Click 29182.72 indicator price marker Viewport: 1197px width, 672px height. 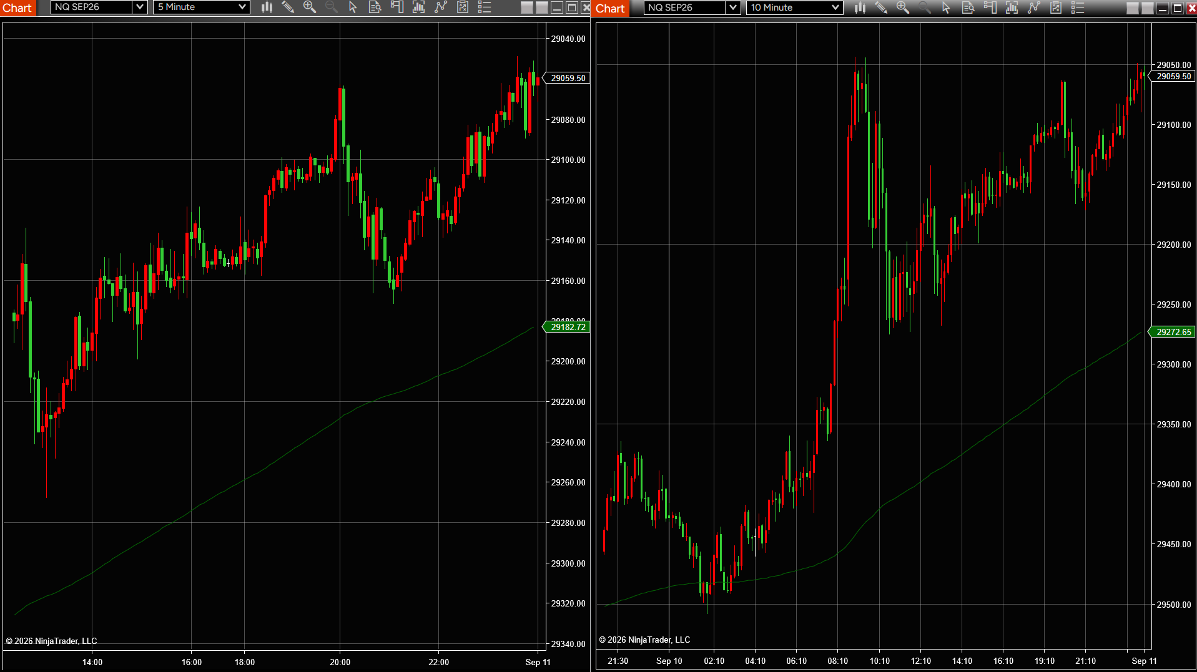567,327
